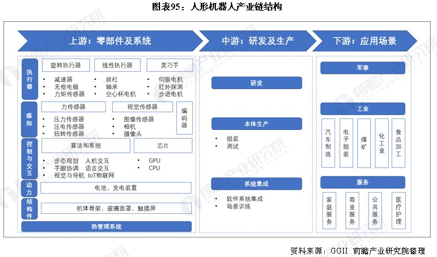Select the 旋转执行器 box
This screenshot has width=437, height=257.
(x=66, y=65)
